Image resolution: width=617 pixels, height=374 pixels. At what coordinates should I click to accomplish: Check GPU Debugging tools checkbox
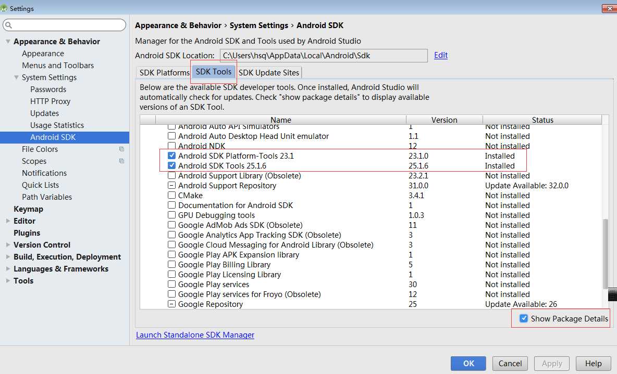pos(171,215)
